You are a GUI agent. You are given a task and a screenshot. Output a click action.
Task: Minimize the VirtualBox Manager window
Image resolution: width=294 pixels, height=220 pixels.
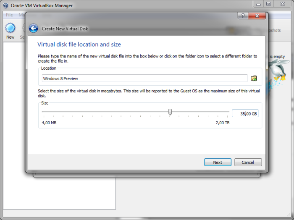click(259, 4)
